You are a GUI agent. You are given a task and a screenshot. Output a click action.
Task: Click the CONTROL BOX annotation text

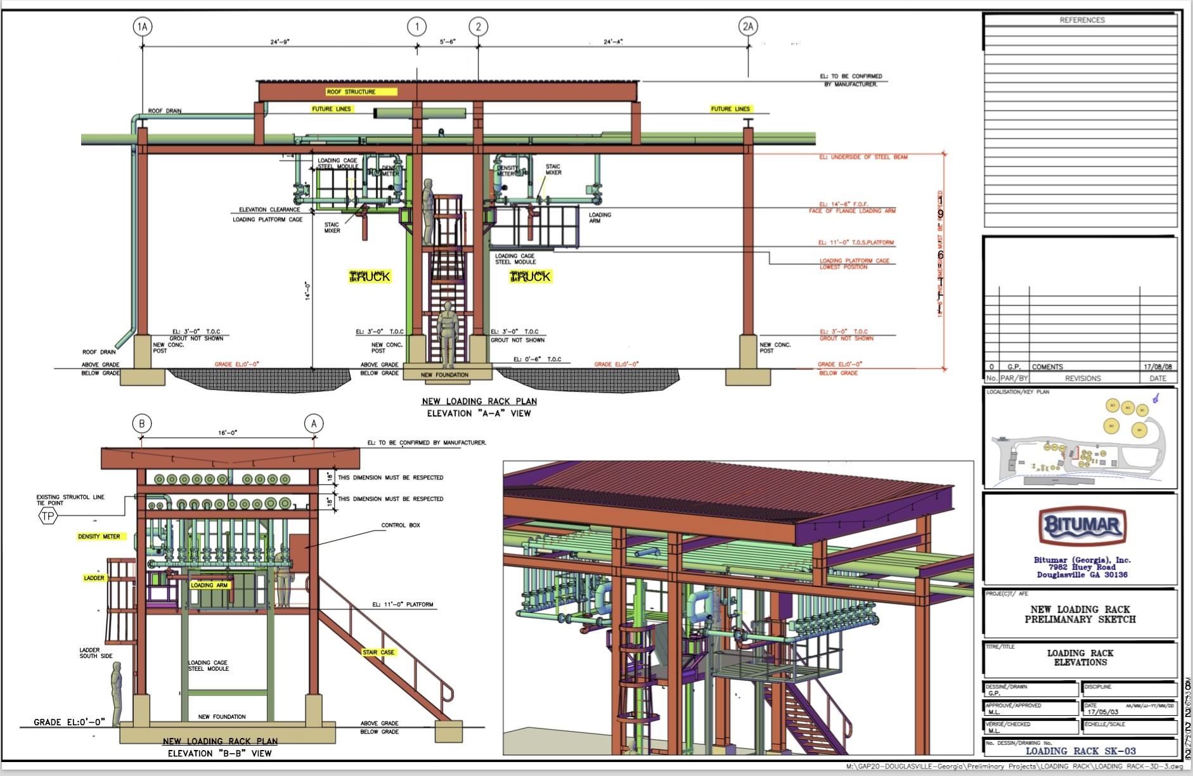[401, 525]
